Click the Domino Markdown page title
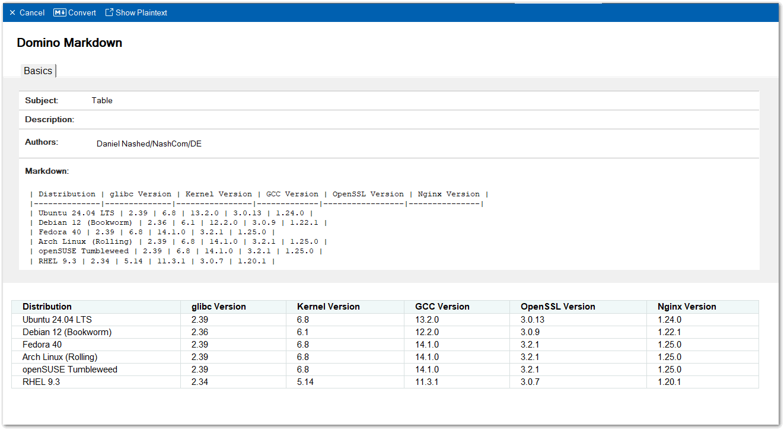This screenshot has width=784, height=430. coord(69,42)
